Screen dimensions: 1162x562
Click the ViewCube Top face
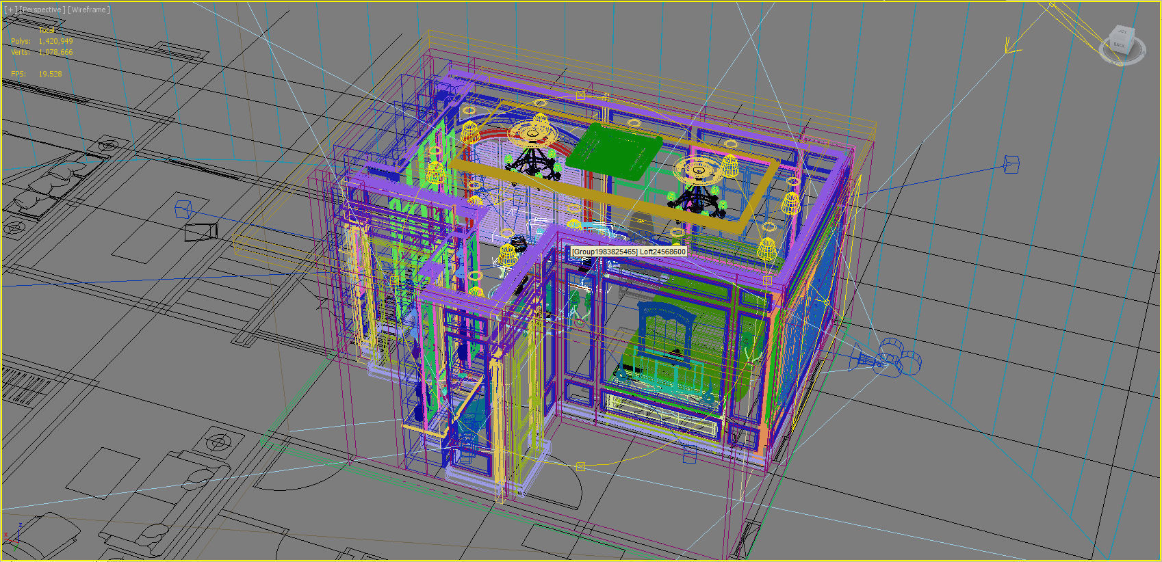[1122, 31]
